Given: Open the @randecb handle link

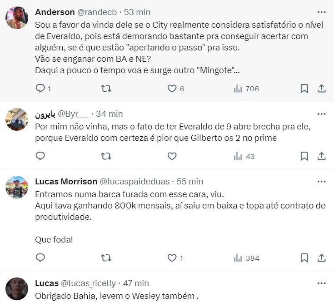Looking at the screenshot, I should [x=97, y=12].
